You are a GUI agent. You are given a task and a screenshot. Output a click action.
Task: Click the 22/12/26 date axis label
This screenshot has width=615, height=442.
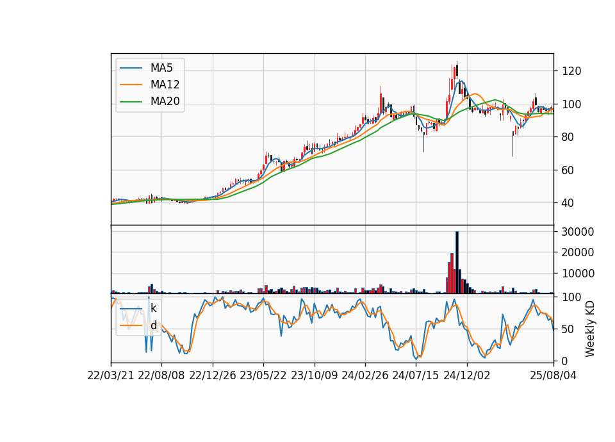point(213,375)
